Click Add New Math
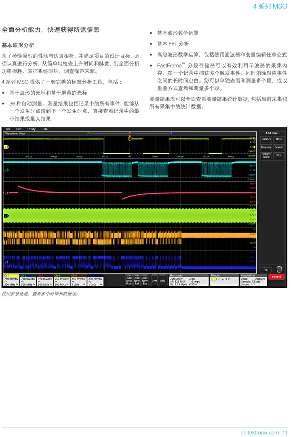Image resolution: width=291 pixels, height=437 pixels. [129, 280]
